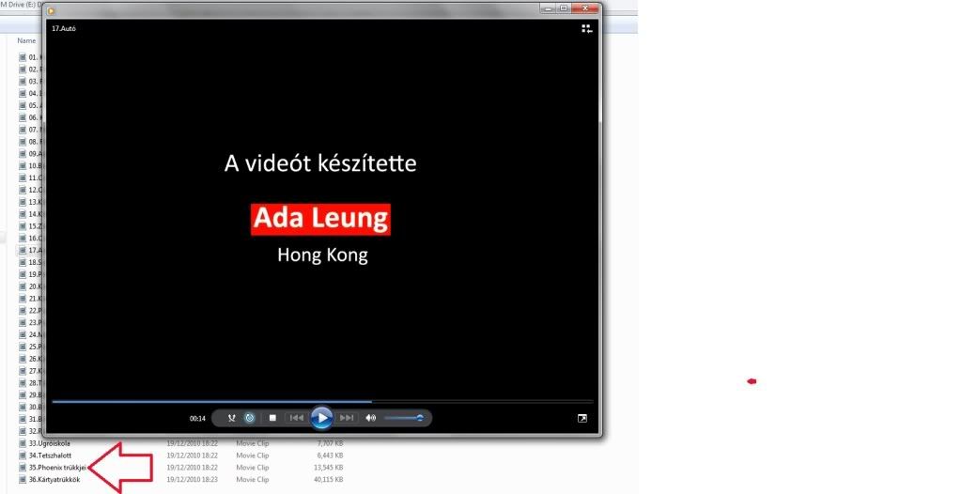Screen dimensions: 962x494
Task: Click file size 7,707 KB cell
Action: pos(330,443)
